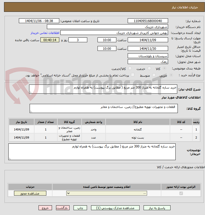The image size is (205, 215).
Task: Select the کالا/خدمت radio button
Action: (x=130, y=68)
